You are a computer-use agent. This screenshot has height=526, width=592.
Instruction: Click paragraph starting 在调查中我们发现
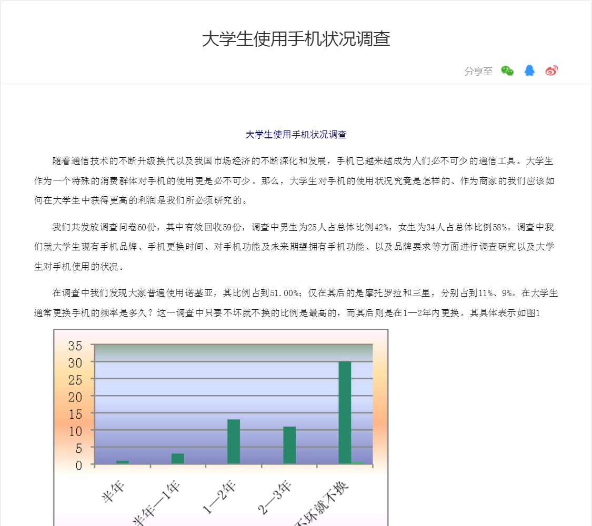(296, 303)
